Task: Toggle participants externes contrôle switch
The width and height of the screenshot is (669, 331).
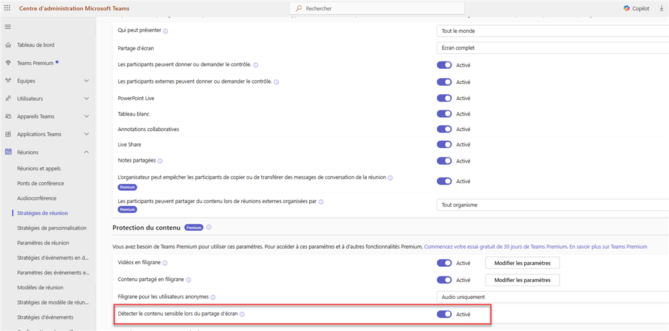Action: [x=444, y=82]
